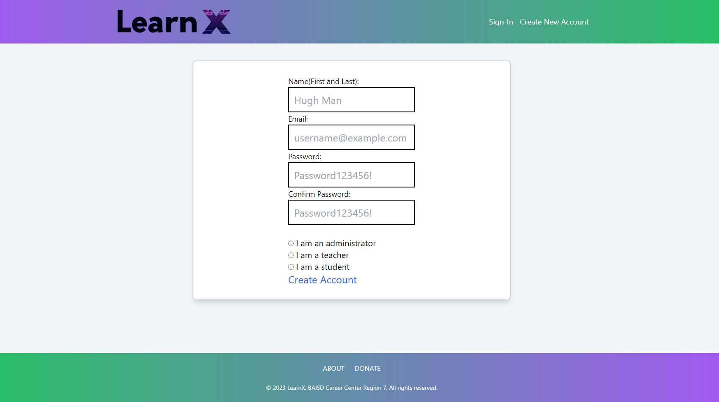Screen dimensions: 719x402
Task: Select the 'I am a teacher' radio button
Action: pyautogui.click(x=291, y=255)
